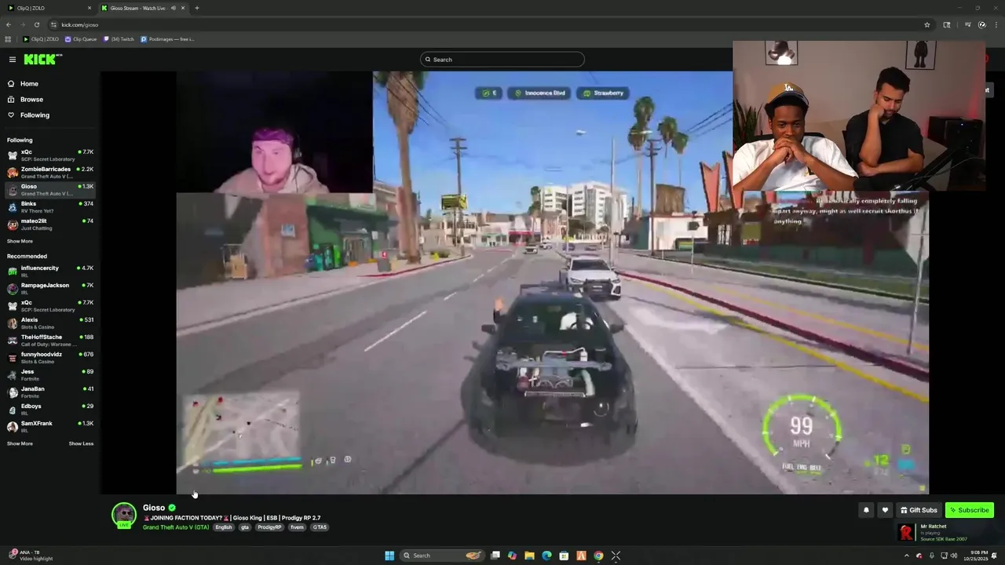The image size is (1005, 565).
Task: Select Gioso channel in Following list
Action: 50,190
